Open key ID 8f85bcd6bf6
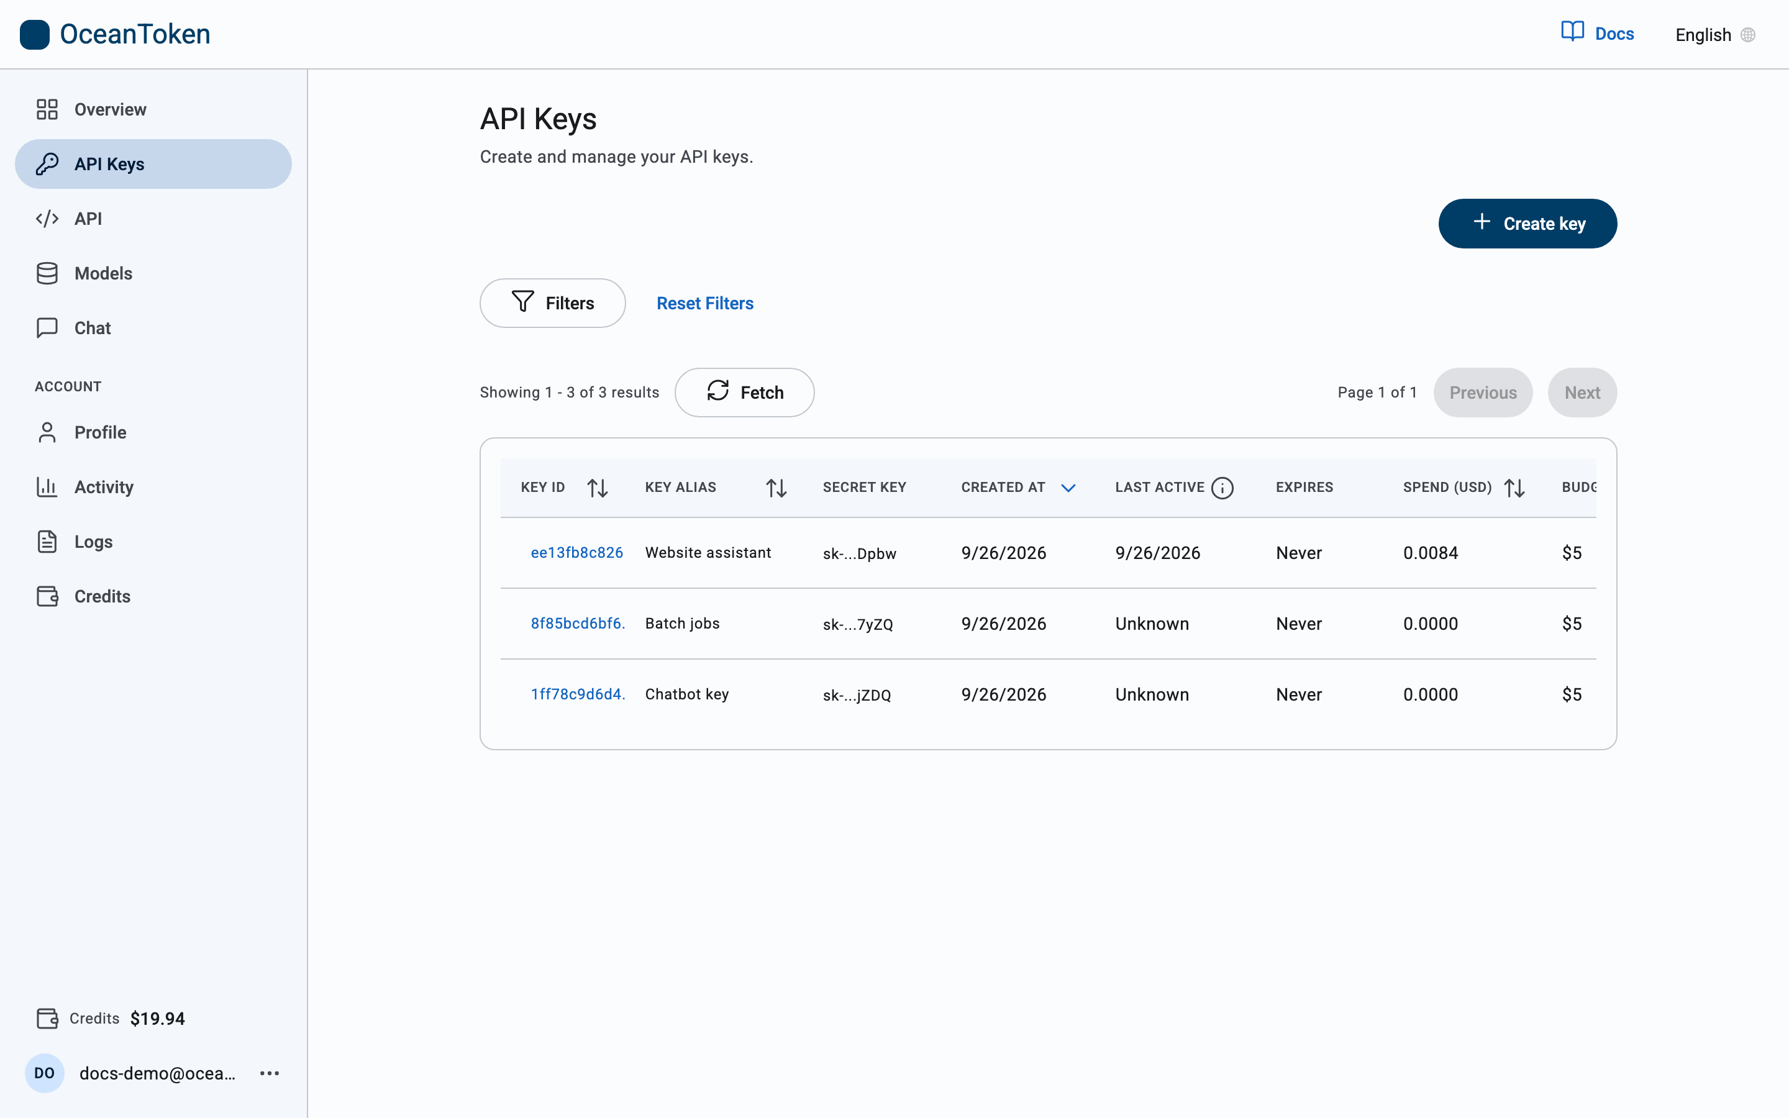The image size is (1789, 1118). coord(577,624)
